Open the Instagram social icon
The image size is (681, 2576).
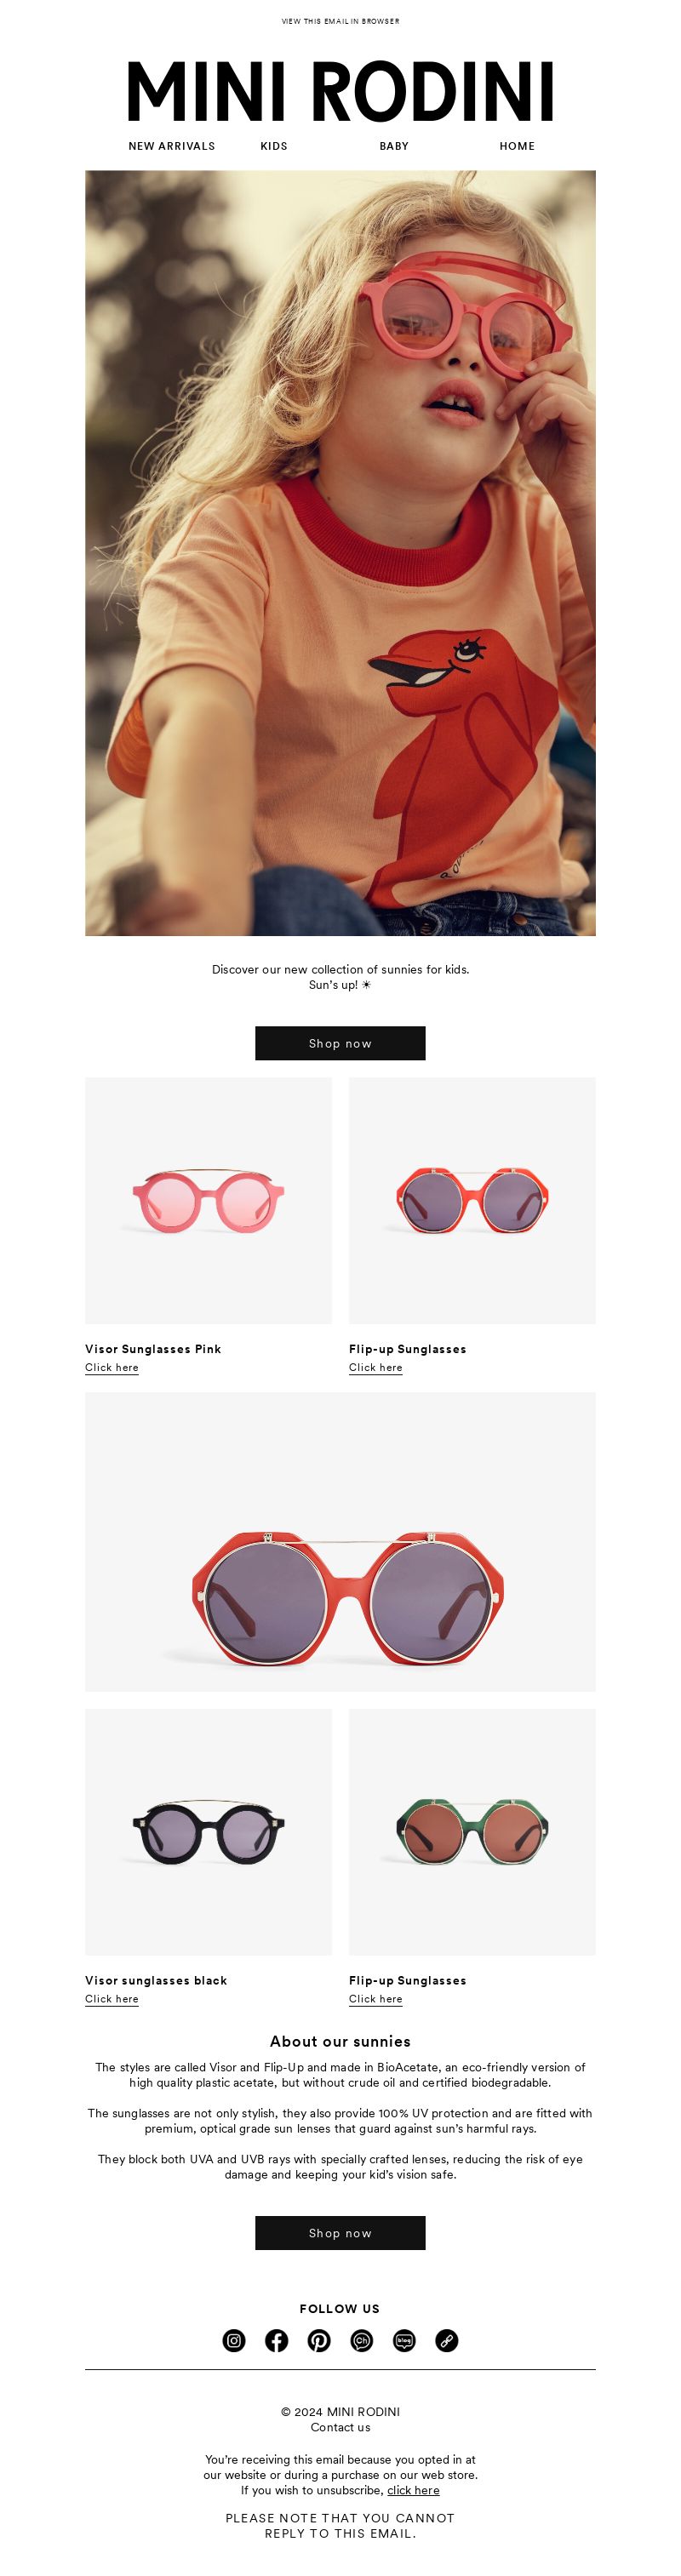pyautogui.click(x=234, y=2340)
